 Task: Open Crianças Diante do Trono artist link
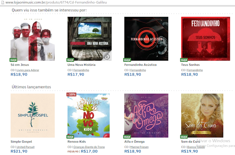click(x=89, y=147)
